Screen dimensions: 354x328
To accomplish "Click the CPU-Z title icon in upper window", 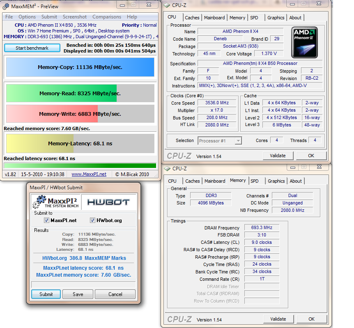I will [167, 5].
